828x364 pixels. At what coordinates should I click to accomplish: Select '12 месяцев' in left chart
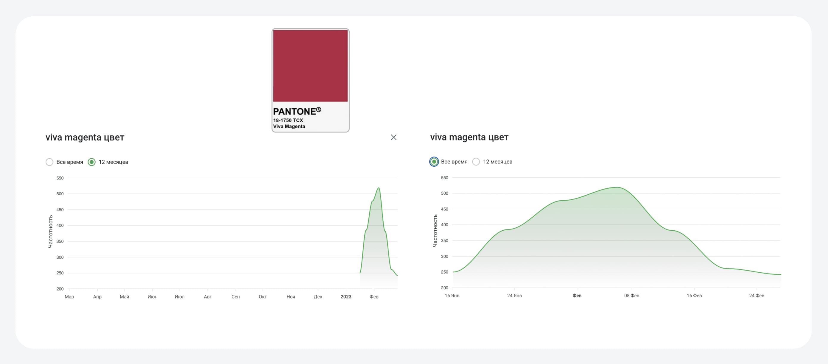point(92,162)
